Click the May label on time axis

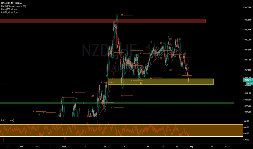64,147
